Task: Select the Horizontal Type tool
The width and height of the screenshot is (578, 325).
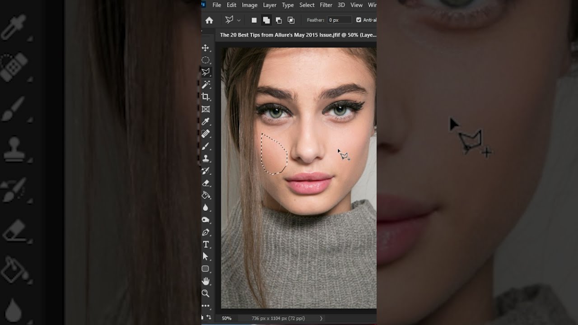Action: coord(205,244)
